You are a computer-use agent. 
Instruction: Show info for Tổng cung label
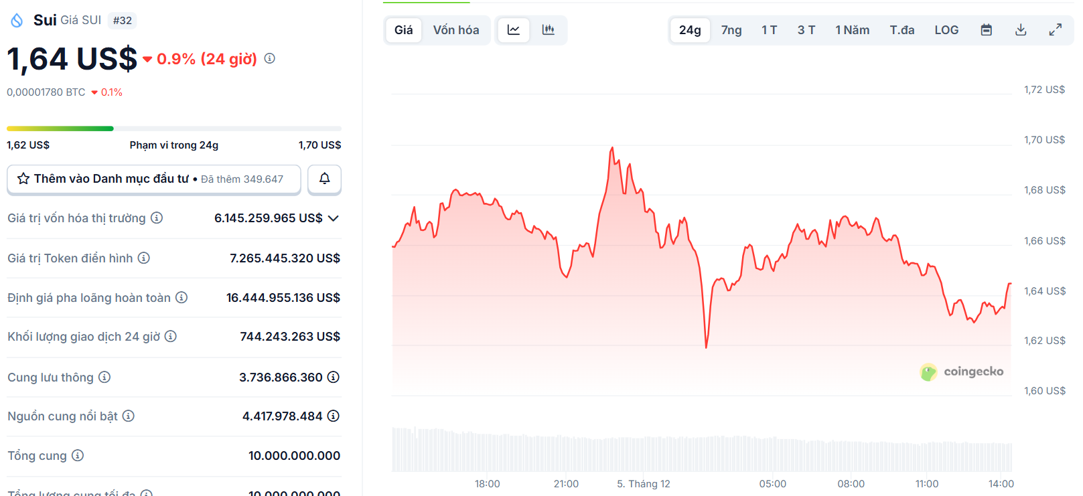click(78, 455)
